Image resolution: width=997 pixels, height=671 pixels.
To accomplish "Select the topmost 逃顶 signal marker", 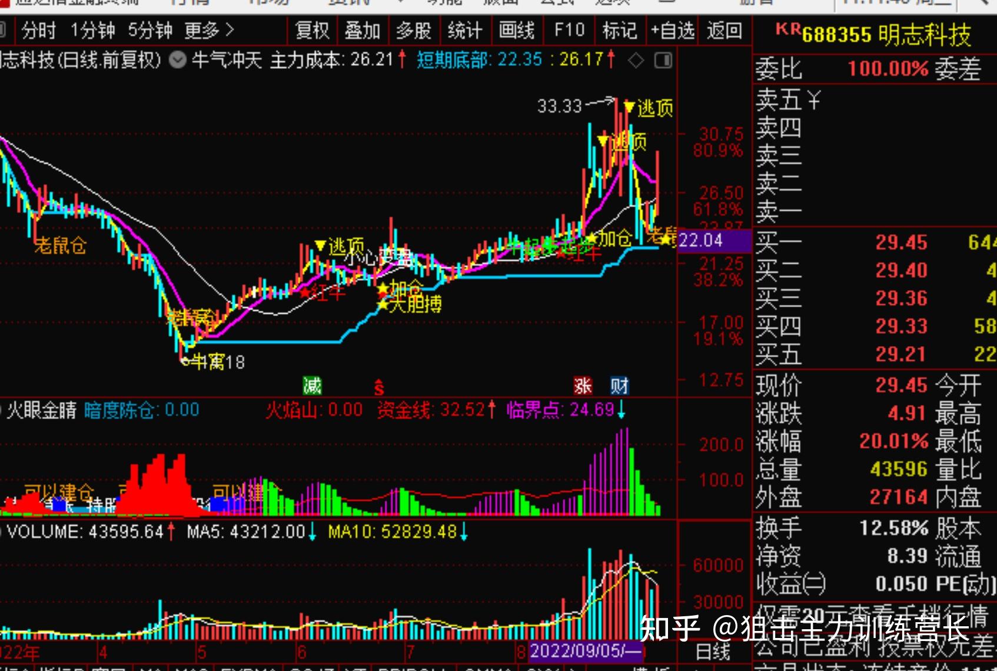I will click(649, 108).
